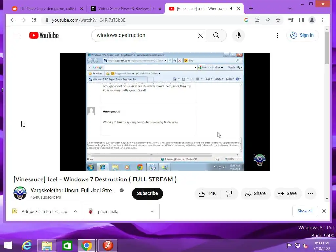Close the Reddit TIL tab
This screenshot has width=336, height=252.
[82, 9]
